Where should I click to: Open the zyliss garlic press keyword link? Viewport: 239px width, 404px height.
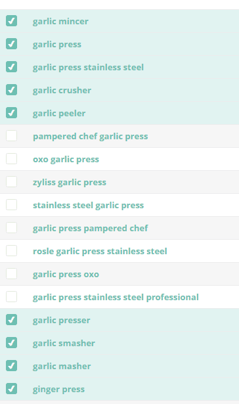click(x=70, y=183)
